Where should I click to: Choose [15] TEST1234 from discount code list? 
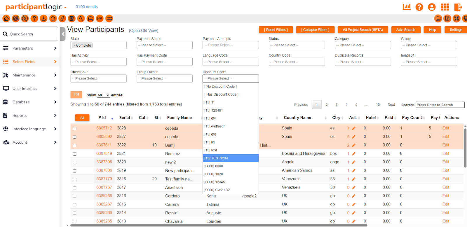pos(231,158)
